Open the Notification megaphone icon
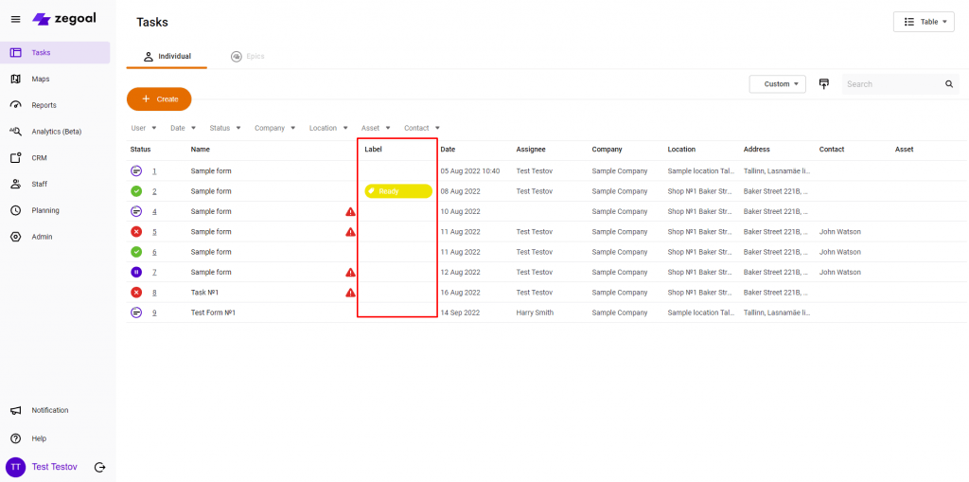 [15, 410]
